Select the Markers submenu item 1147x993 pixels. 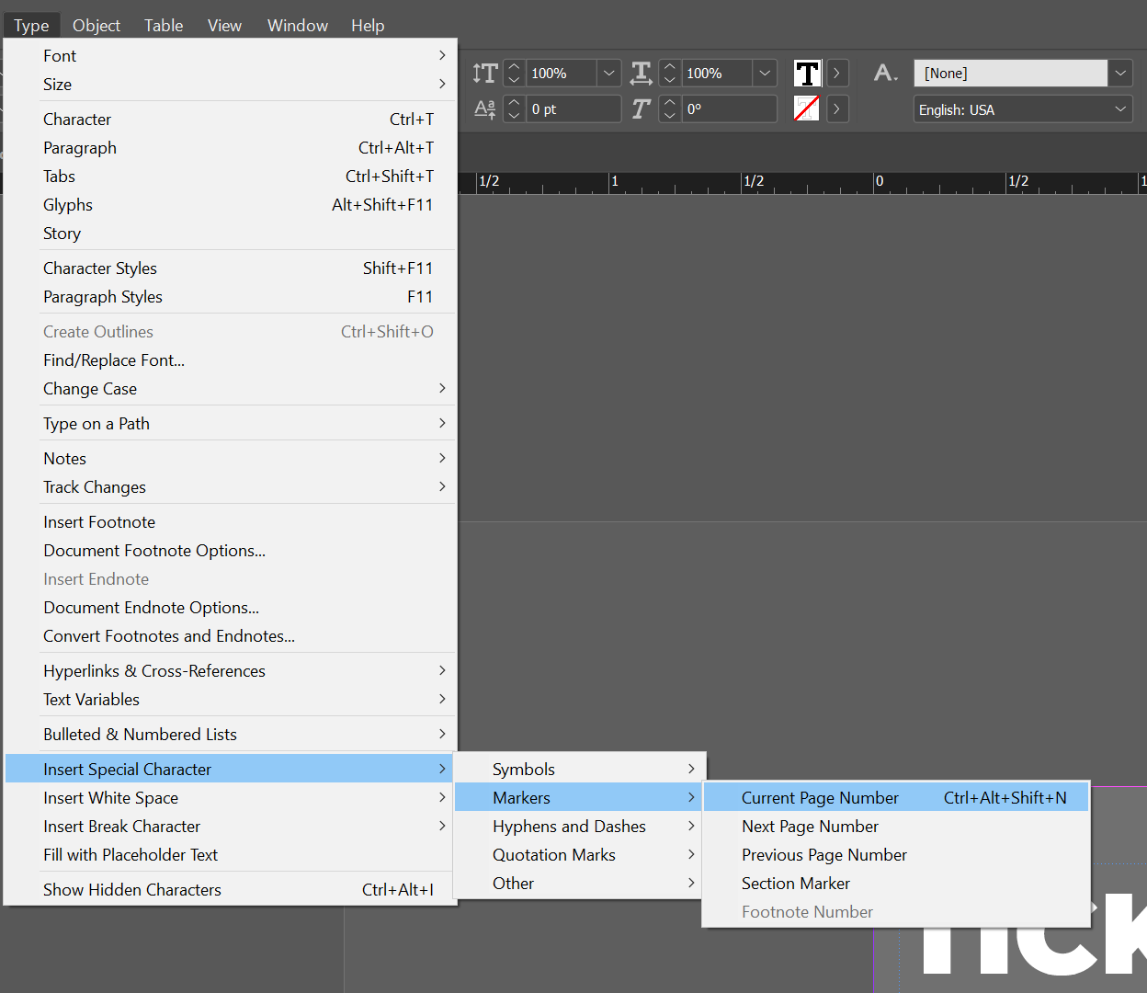tap(580, 797)
